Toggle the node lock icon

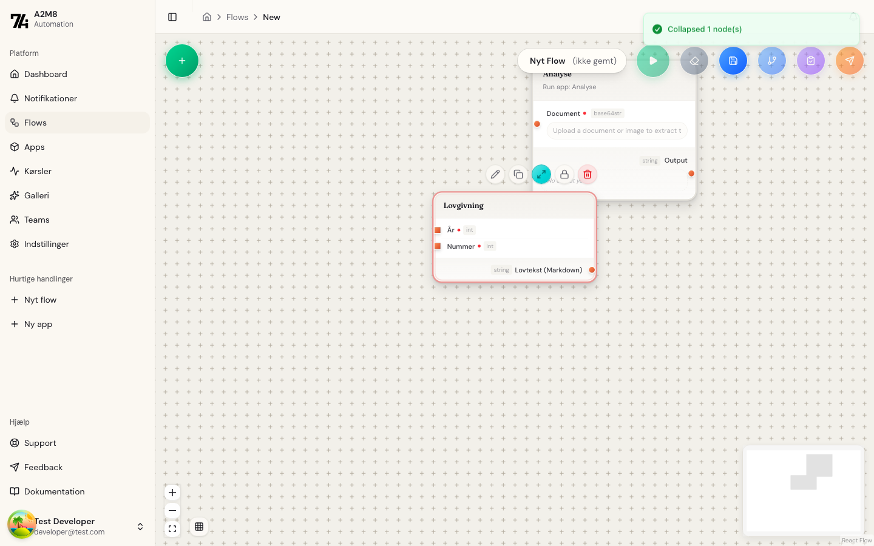(x=564, y=175)
